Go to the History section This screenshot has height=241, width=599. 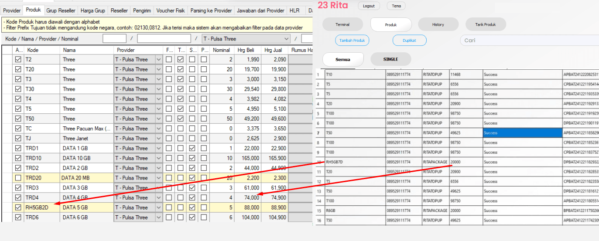(x=438, y=24)
